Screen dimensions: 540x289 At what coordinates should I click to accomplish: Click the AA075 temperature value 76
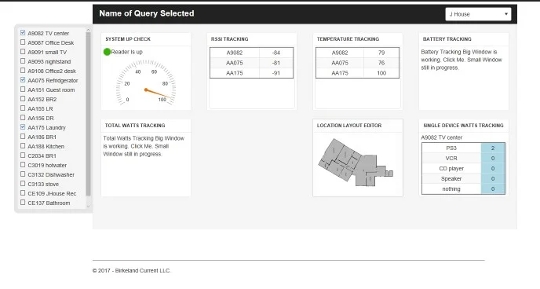click(x=381, y=63)
